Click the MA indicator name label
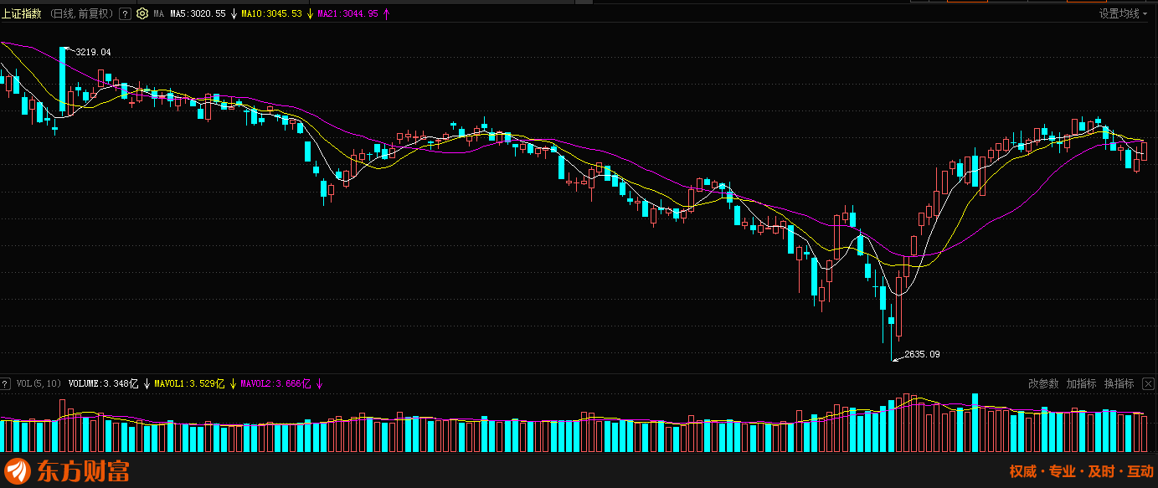1158x488 pixels. [157, 14]
